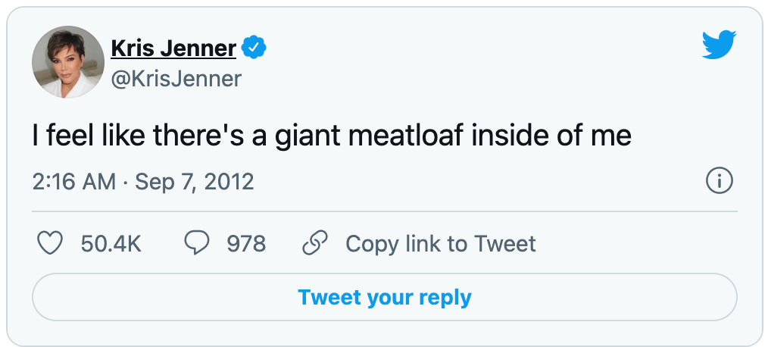The height and width of the screenshot is (347, 768).
Task: Click the tweet's opening words "I feel"
Action: pyautogui.click(x=59, y=136)
